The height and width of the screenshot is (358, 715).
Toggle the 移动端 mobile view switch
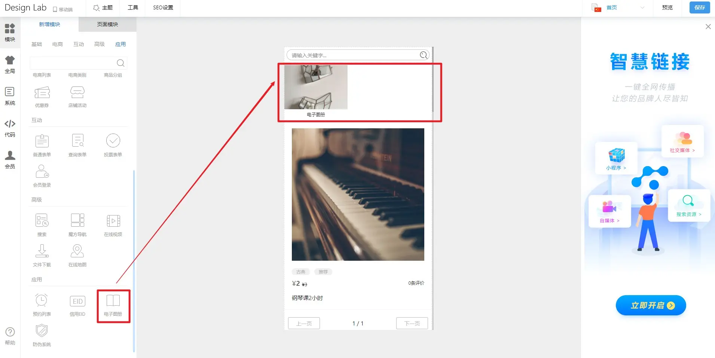63,9
